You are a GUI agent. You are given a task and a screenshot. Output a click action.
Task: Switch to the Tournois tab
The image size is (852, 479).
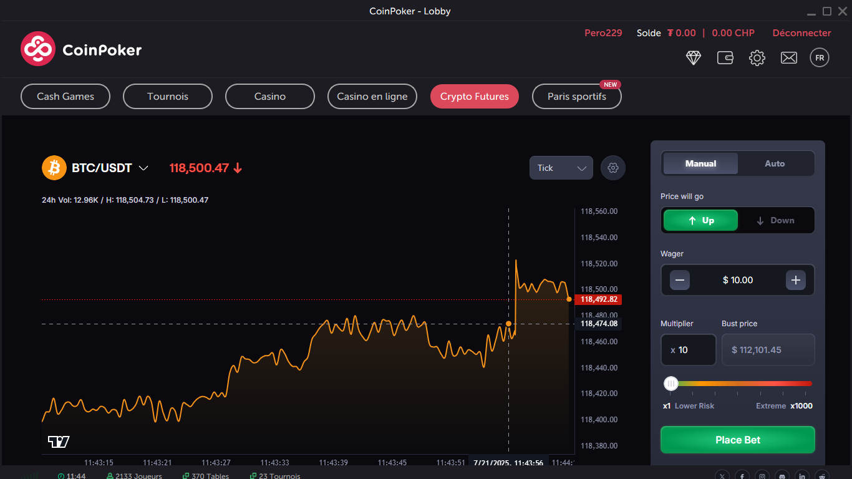tap(167, 96)
